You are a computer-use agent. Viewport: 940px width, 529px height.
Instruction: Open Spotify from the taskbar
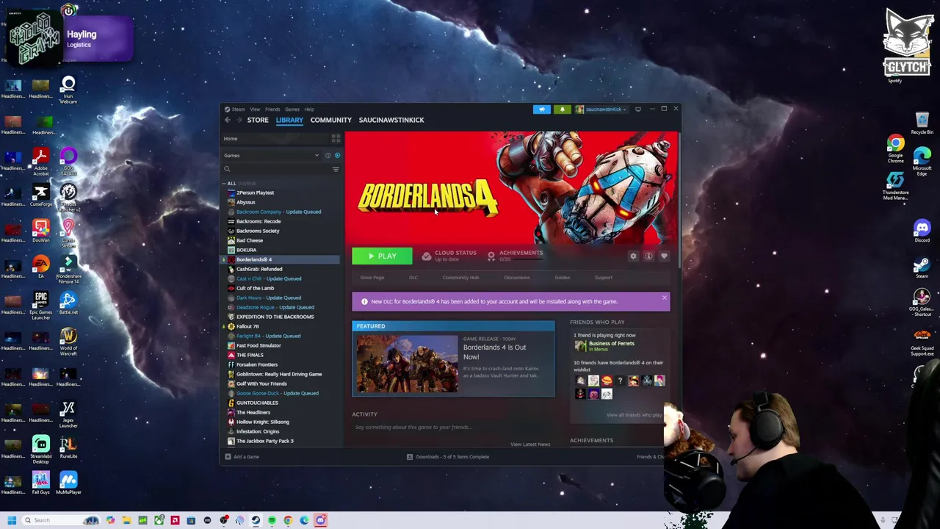click(x=272, y=520)
